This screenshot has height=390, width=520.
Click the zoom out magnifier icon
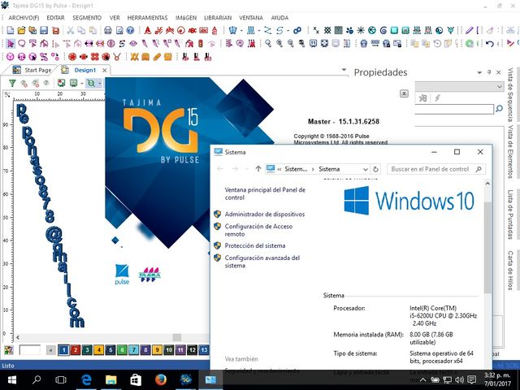coord(291,43)
